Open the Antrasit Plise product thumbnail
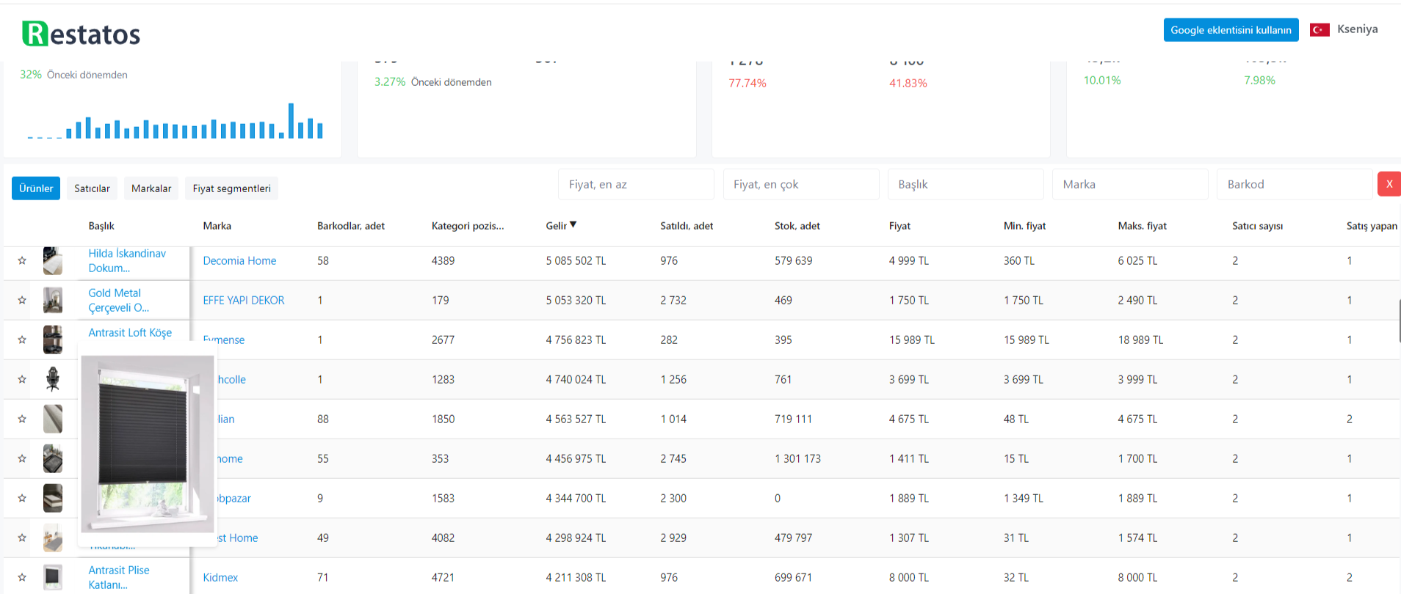1401x594 pixels. [x=53, y=577]
